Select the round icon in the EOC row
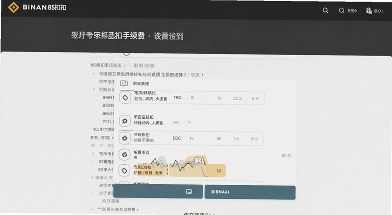The image size is (392, 215). 125,138
